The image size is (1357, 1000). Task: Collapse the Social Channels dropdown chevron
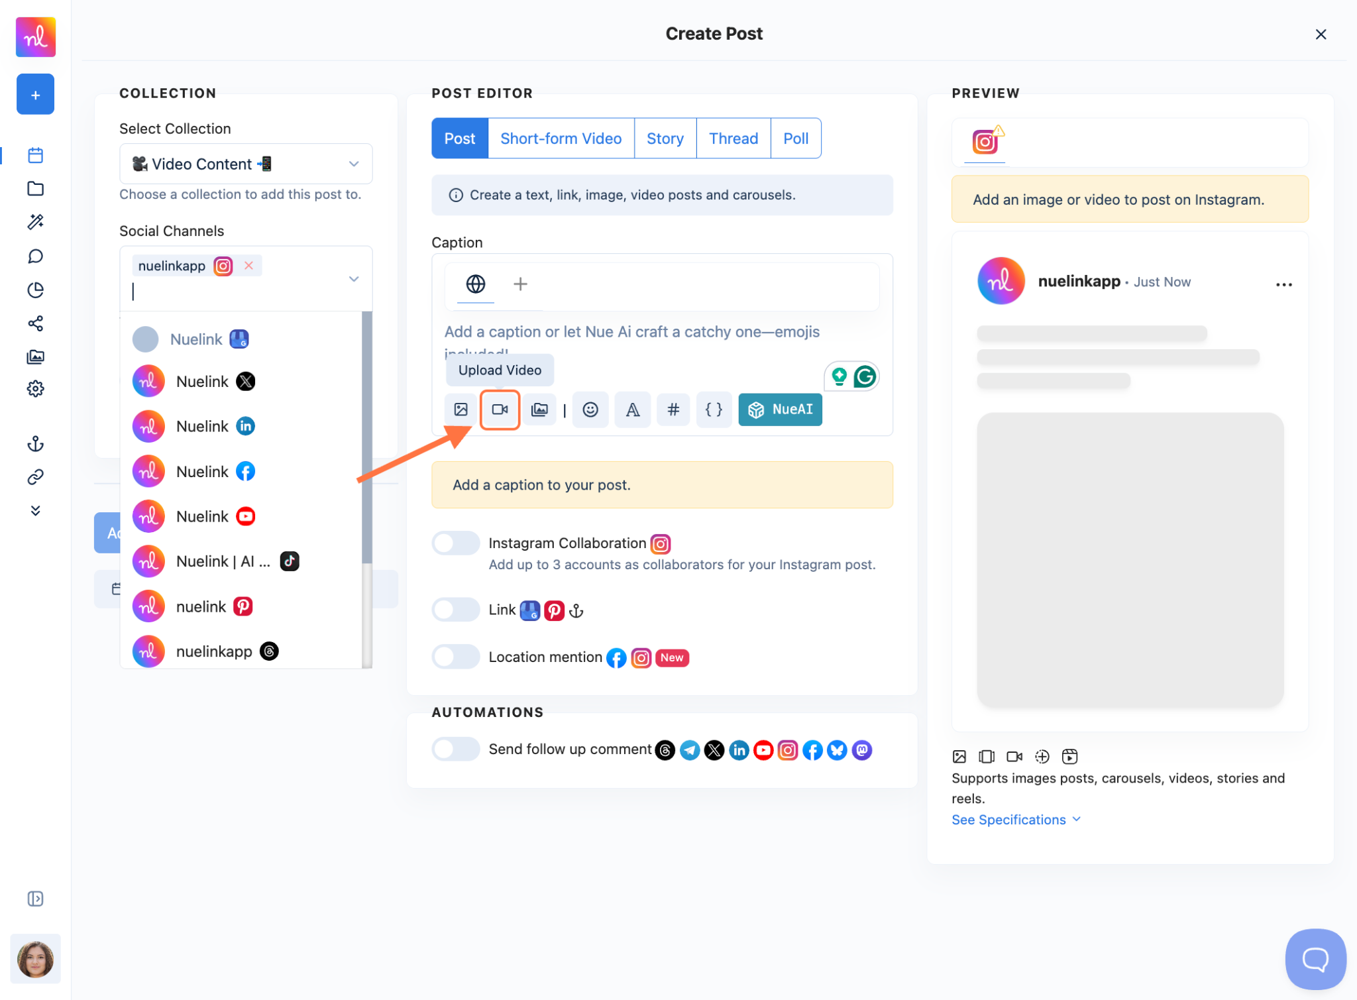tap(353, 279)
